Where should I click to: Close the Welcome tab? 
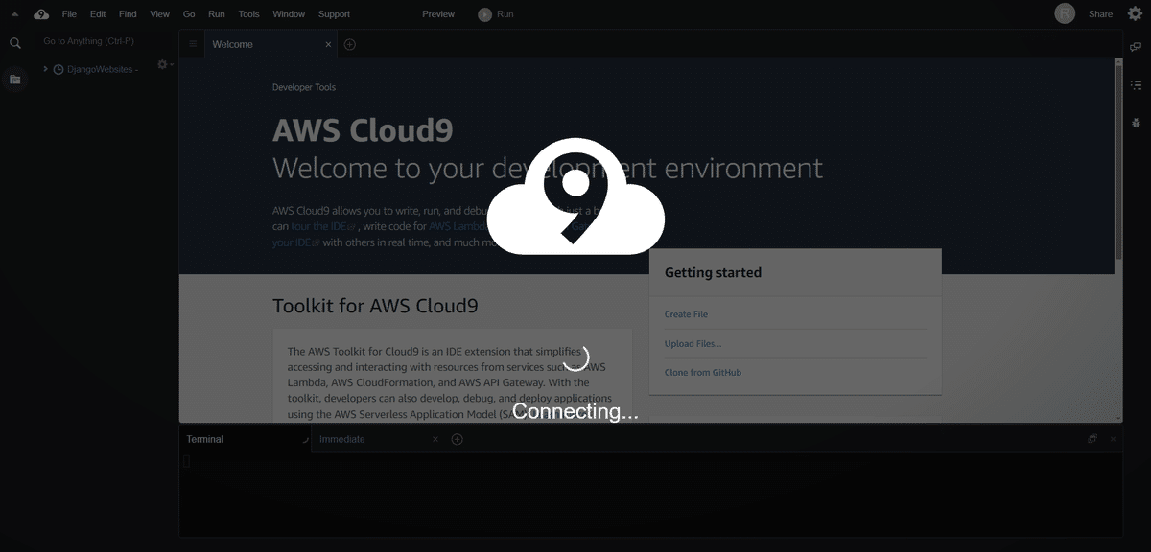(328, 44)
